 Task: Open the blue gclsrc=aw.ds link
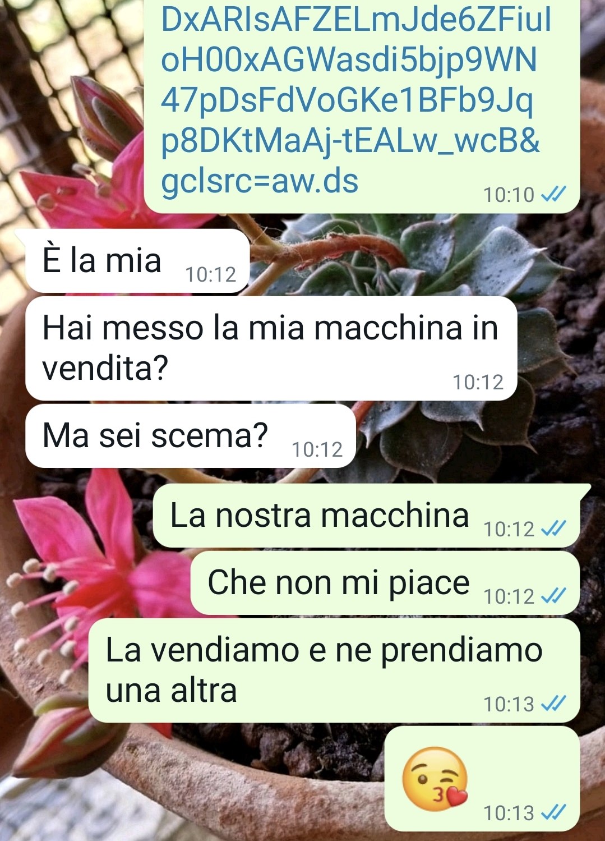coord(260,182)
